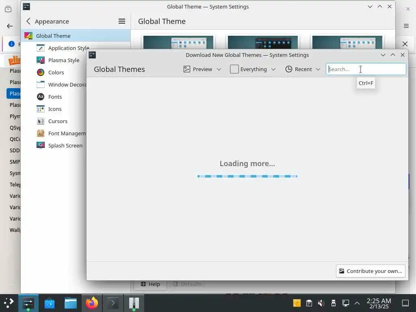Select the third global theme thumbnail

347,42
